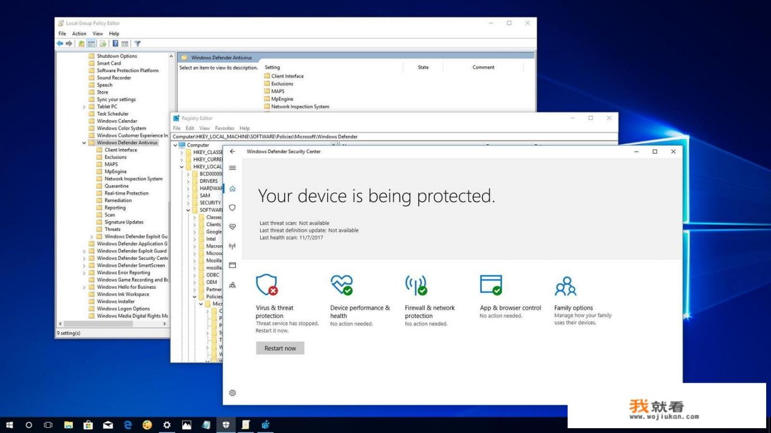Expand Windows Defender Exploit Guard under Antivirus
This screenshot has width=771, height=433.
click(92, 237)
